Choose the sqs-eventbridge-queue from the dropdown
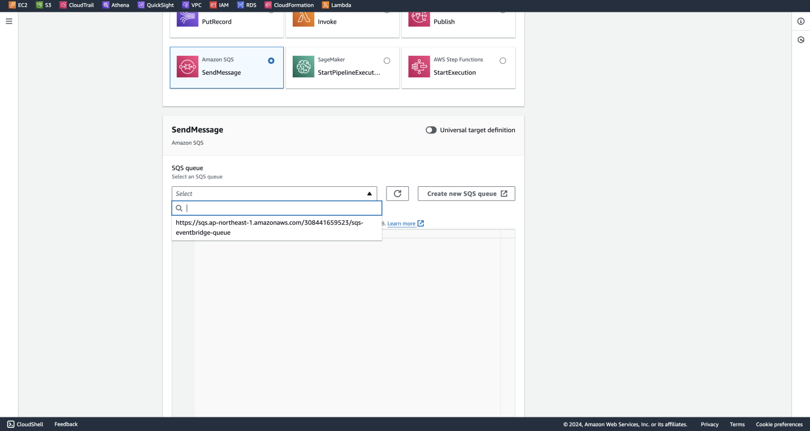Screen dimensions: 810x431 269,227
